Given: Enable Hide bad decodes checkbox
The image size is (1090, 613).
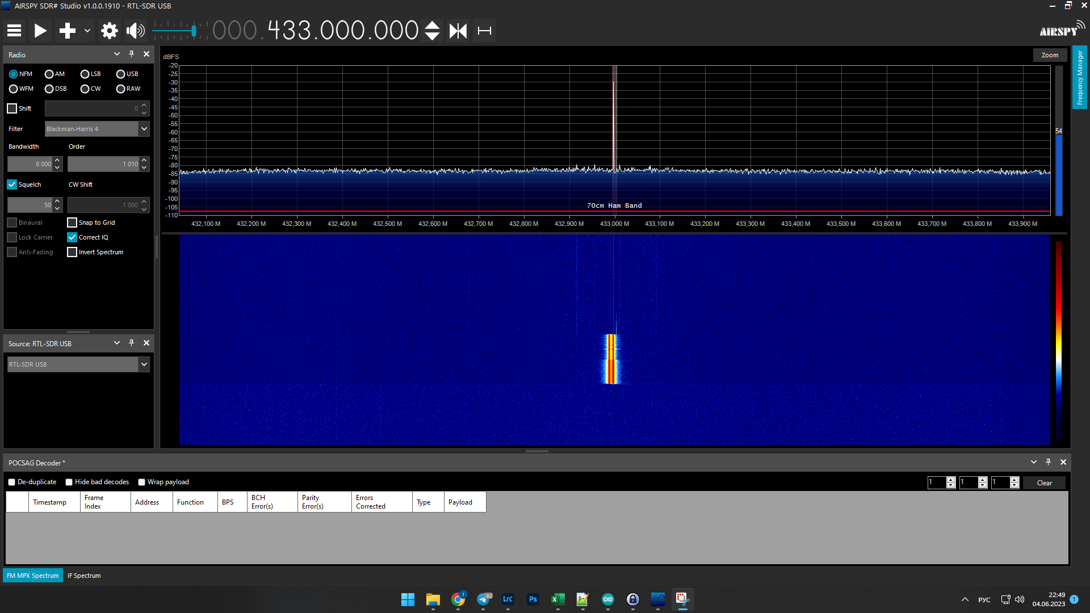Looking at the screenshot, I should pyautogui.click(x=69, y=482).
